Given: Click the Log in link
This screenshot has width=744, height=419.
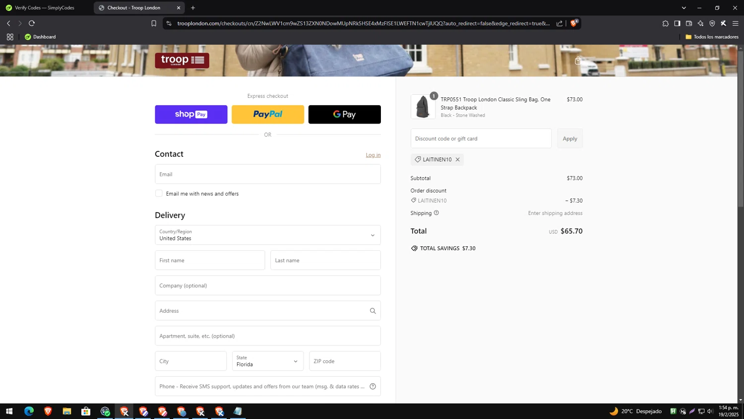Looking at the screenshot, I should click(x=373, y=155).
